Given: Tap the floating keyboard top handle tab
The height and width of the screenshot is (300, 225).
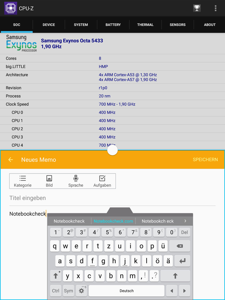Looking at the screenshot, I should tap(120, 210).
